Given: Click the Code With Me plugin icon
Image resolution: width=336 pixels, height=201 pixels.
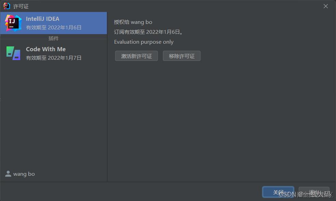Looking at the screenshot, I should [x=13, y=53].
